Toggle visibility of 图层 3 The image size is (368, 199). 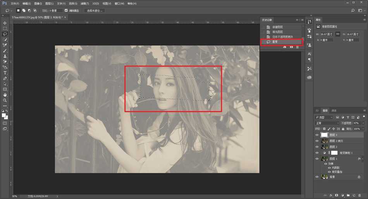coord(317,135)
